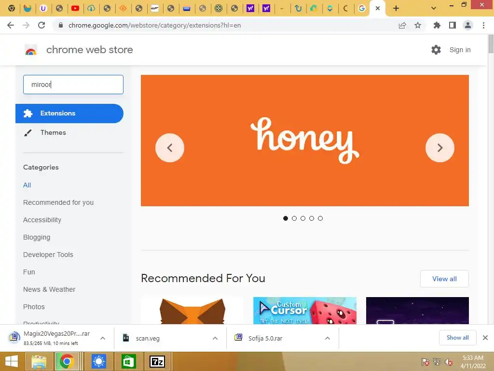Select the second carousel dot
Image resolution: width=494 pixels, height=371 pixels.
click(294, 218)
